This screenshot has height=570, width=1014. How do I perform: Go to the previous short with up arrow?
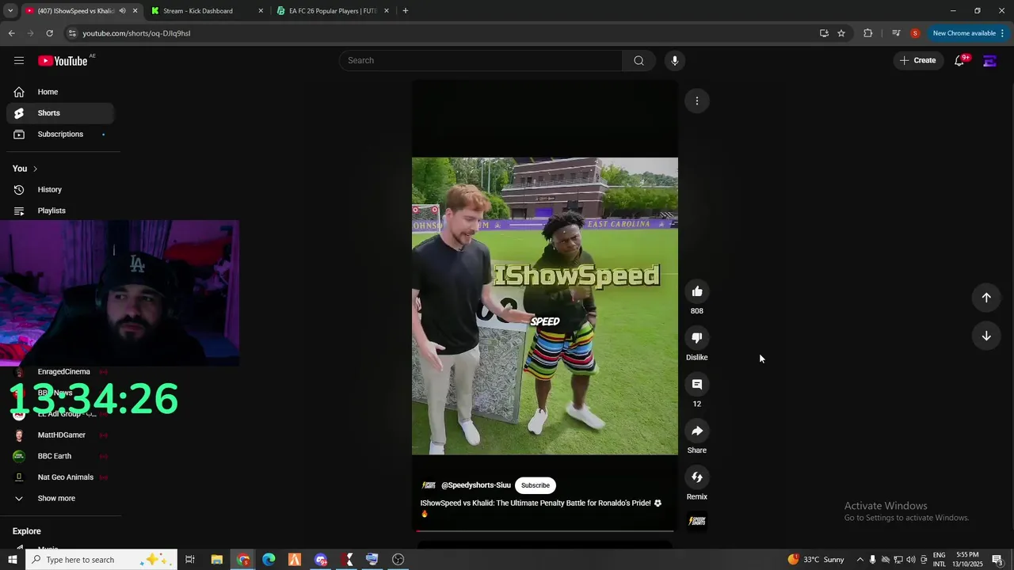click(986, 298)
